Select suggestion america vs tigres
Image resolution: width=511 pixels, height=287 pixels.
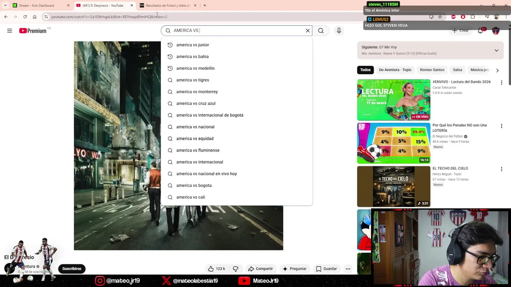(236, 80)
